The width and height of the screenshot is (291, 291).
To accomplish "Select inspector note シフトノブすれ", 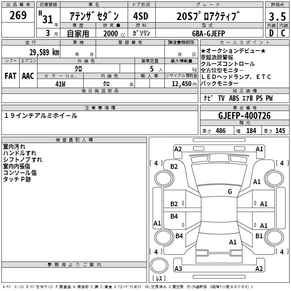I will (x=23, y=159).
